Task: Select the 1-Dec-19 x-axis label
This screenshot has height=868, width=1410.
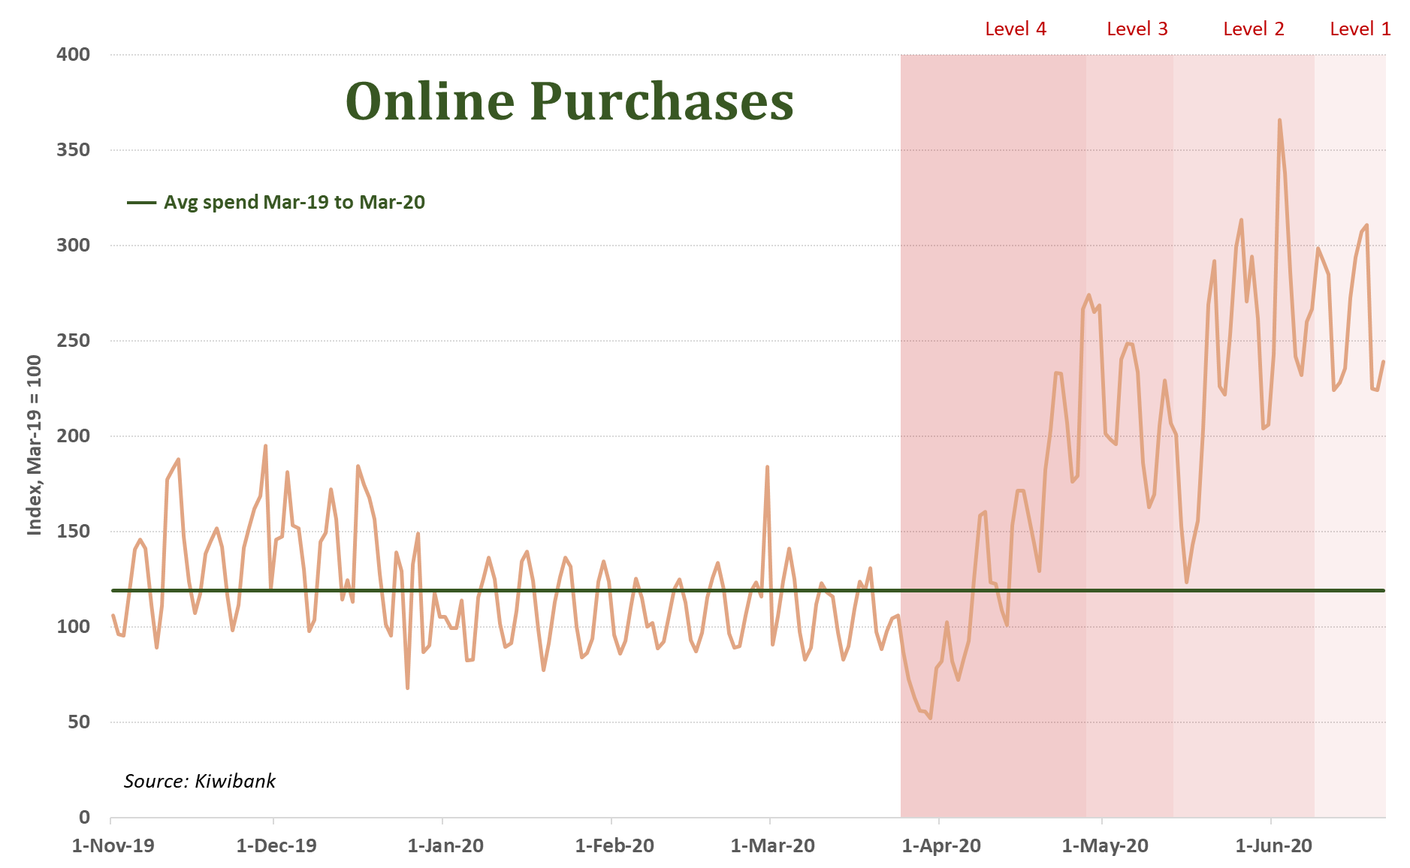Action: coord(276,846)
